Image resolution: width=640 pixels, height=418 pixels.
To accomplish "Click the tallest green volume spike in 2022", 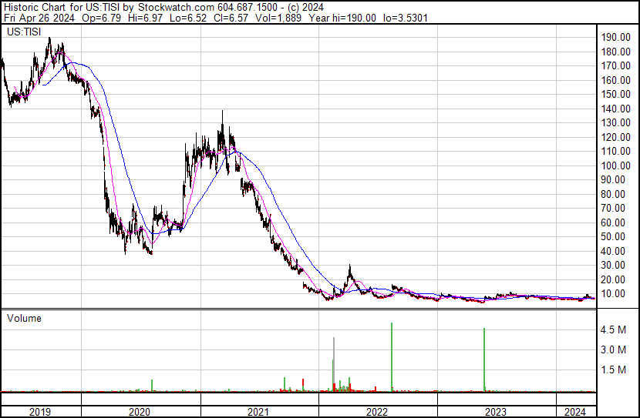I will point(392,357).
